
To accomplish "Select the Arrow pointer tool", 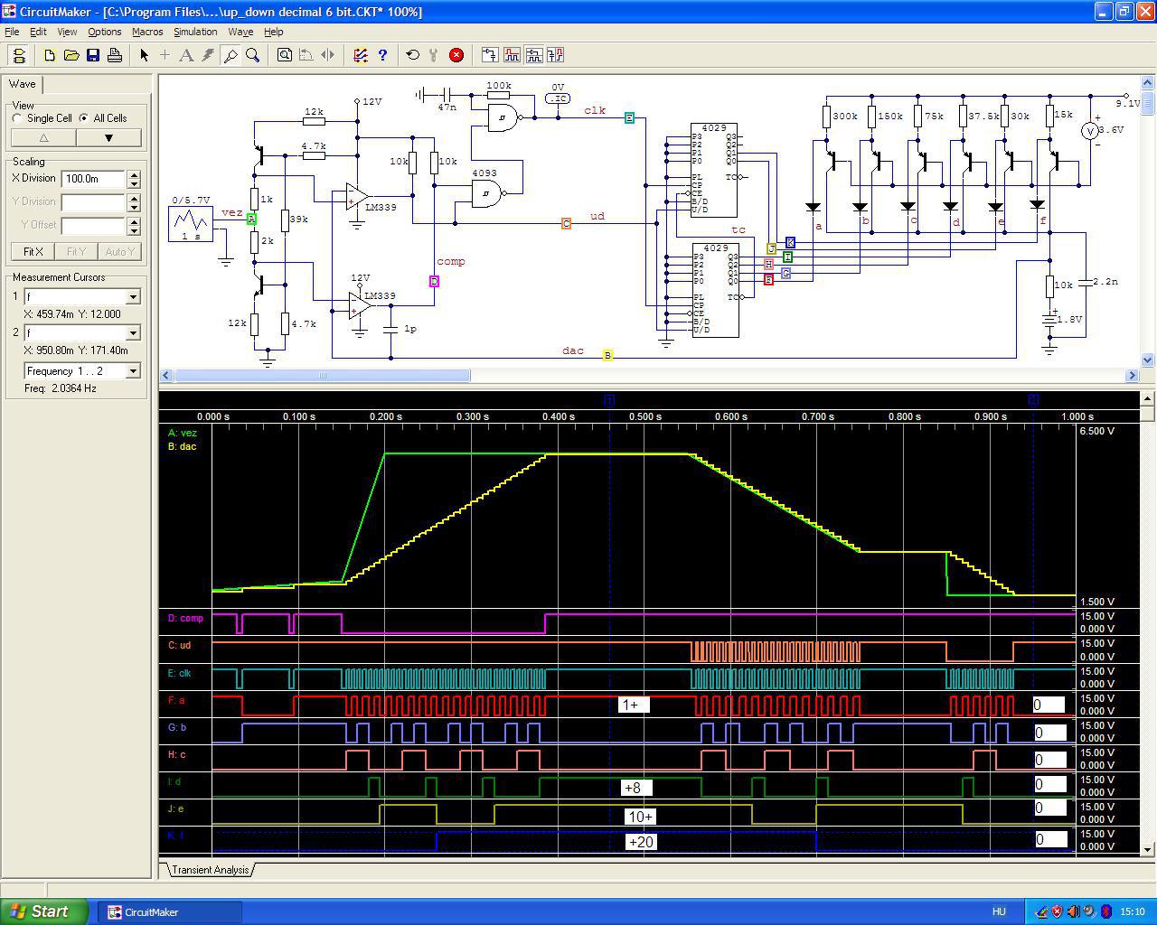I will (x=144, y=55).
